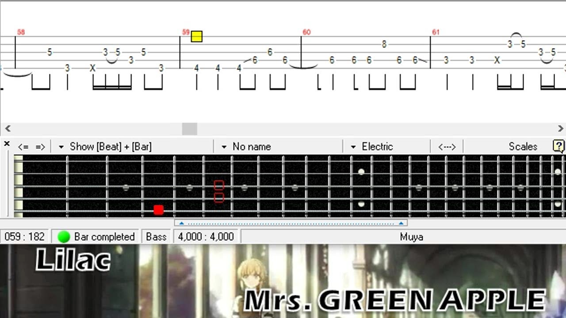Click the upper hollow red square on fretboard
The image size is (566, 318).
(x=218, y=185)
